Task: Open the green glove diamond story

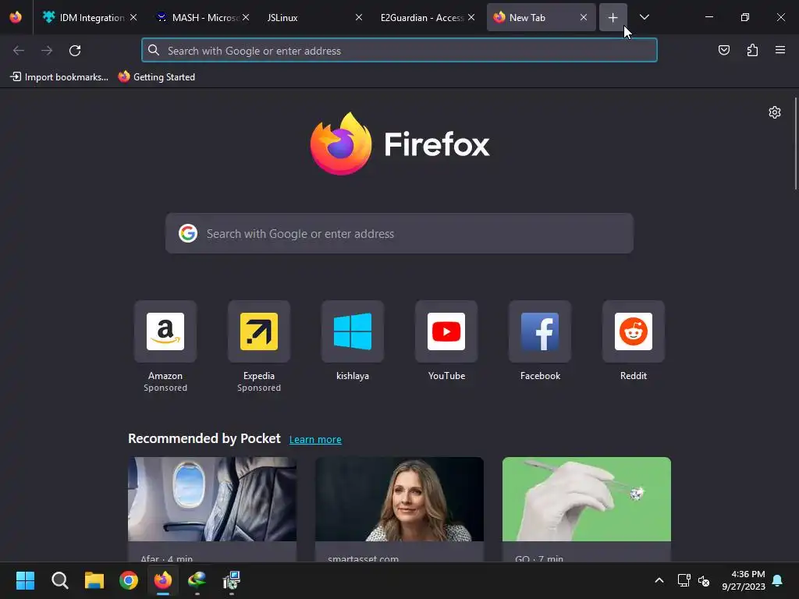Action: (587, 509)
